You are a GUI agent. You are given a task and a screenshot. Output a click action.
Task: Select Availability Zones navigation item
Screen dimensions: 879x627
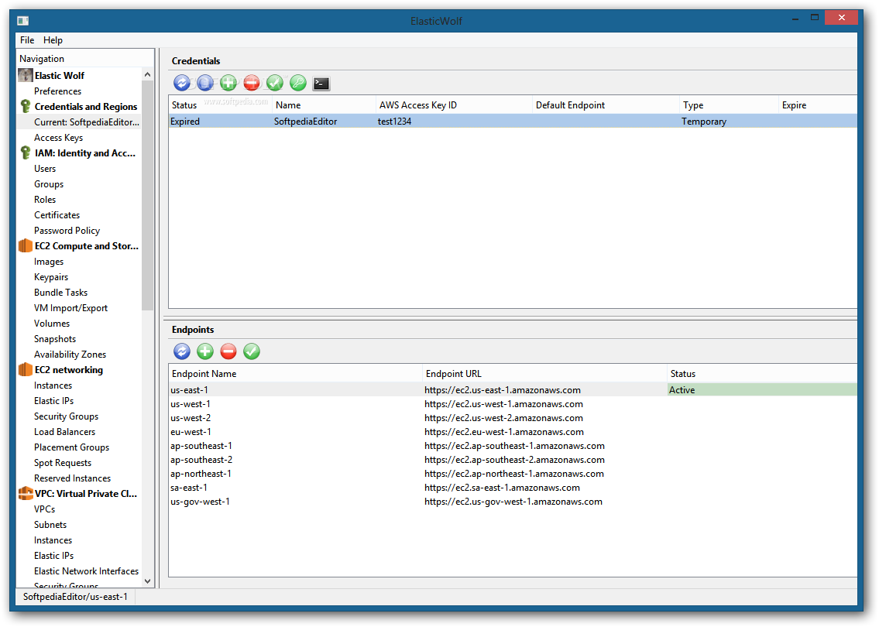pos(70,354)
